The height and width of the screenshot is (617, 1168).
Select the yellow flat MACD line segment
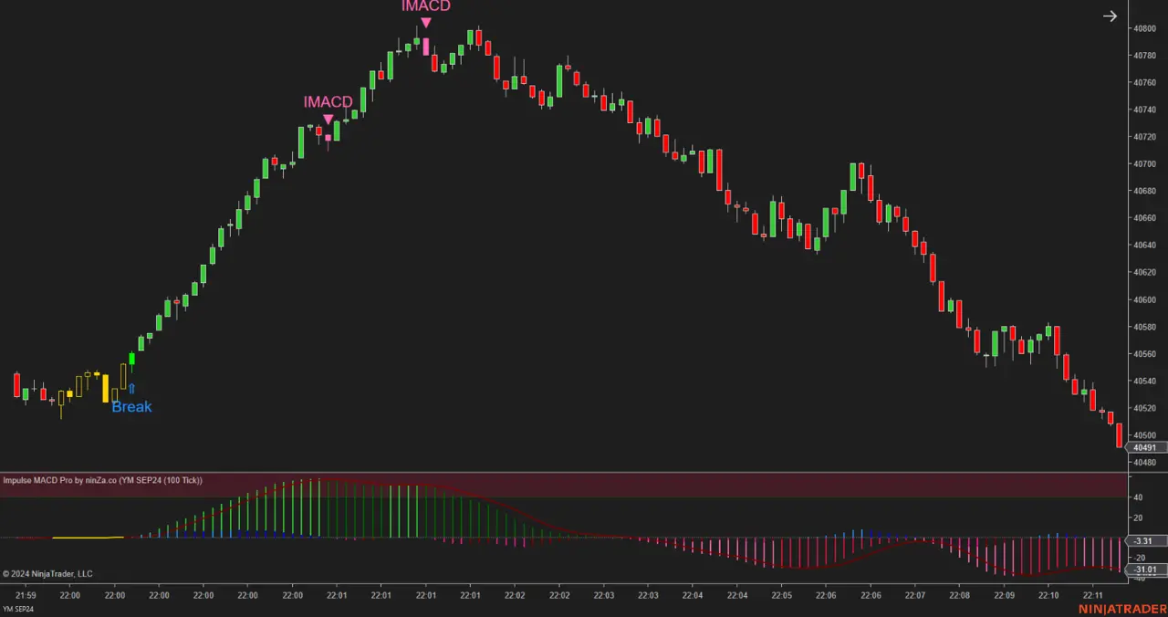click(87, 538)
